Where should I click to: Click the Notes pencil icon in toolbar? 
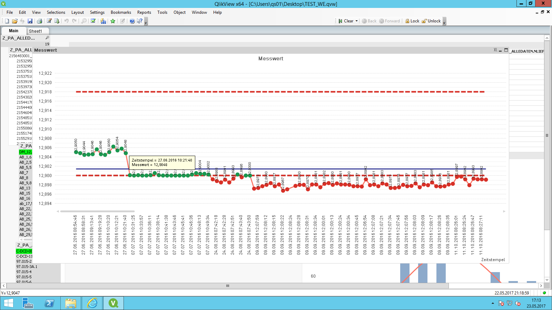pos(122,21)
